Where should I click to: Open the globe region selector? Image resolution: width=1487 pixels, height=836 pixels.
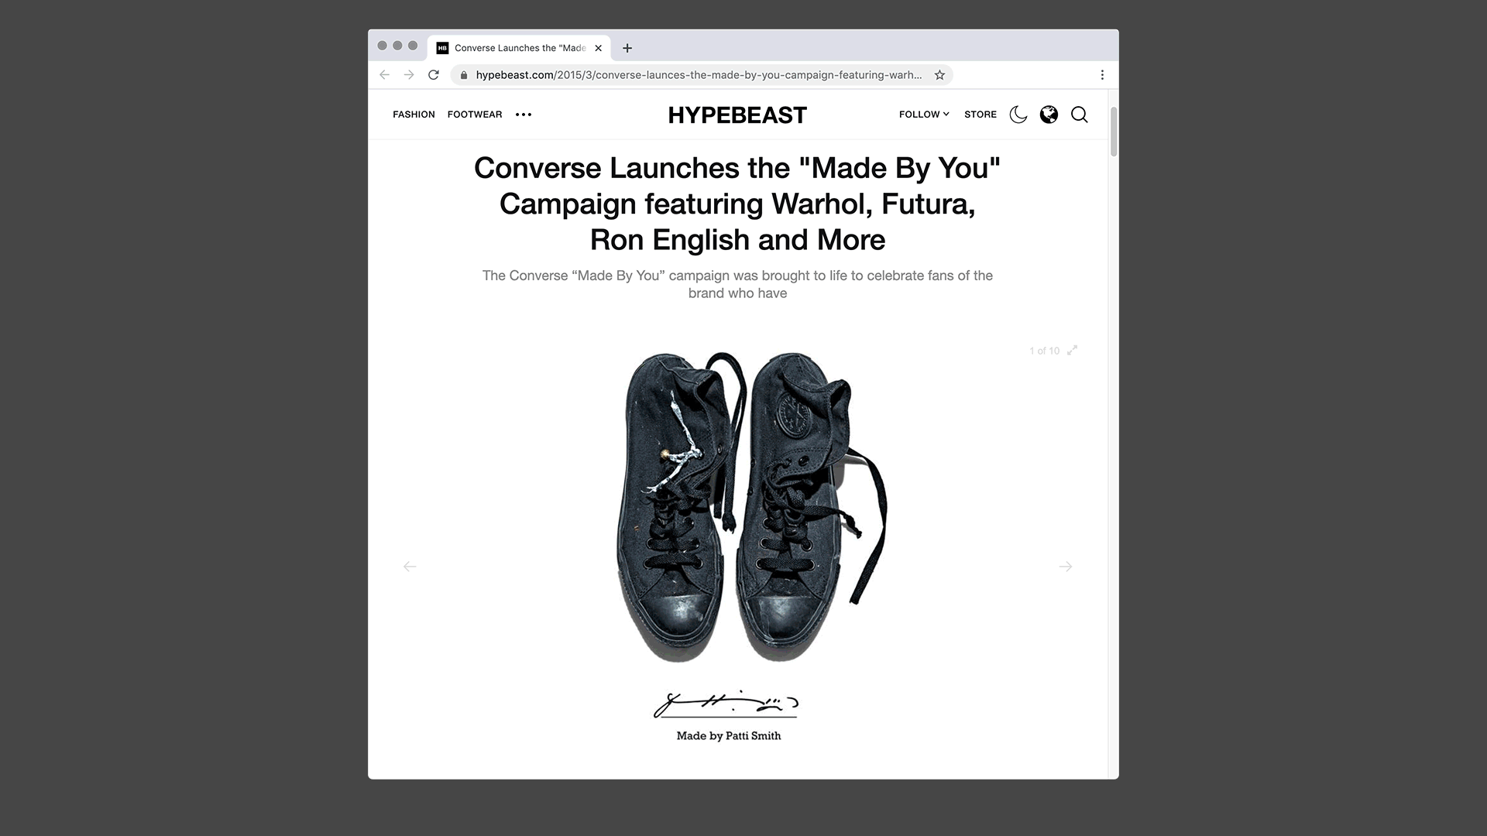click(1049, 115)
